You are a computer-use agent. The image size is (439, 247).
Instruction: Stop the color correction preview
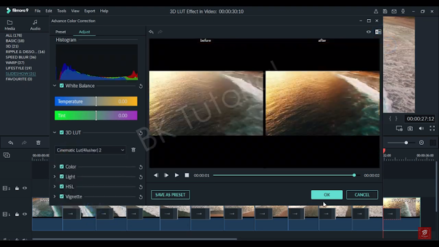(x=187, y=176)
